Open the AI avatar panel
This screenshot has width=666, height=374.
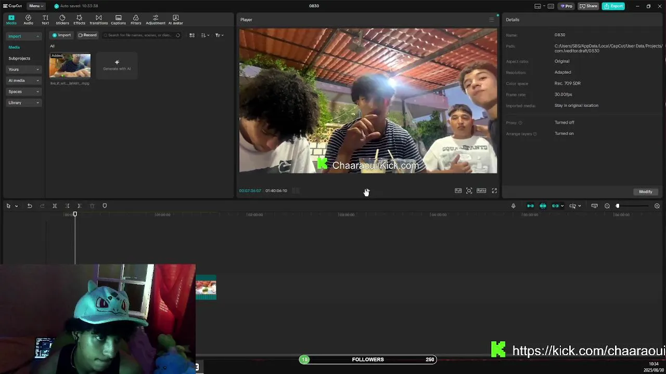tap(175, 20)
